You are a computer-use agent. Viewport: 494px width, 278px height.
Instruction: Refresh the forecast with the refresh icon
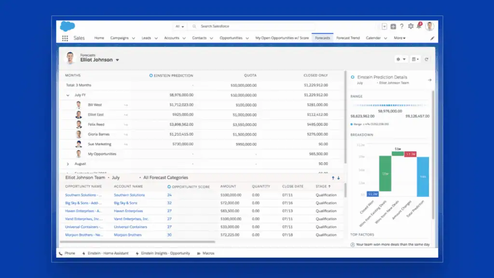pyautogui.click(x=427, y=59)
